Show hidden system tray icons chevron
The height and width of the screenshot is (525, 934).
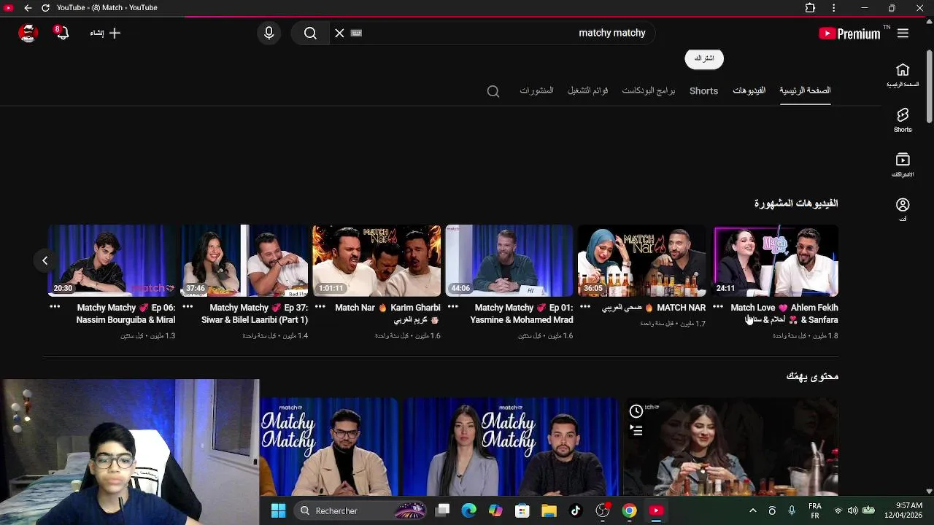(753, 510)
